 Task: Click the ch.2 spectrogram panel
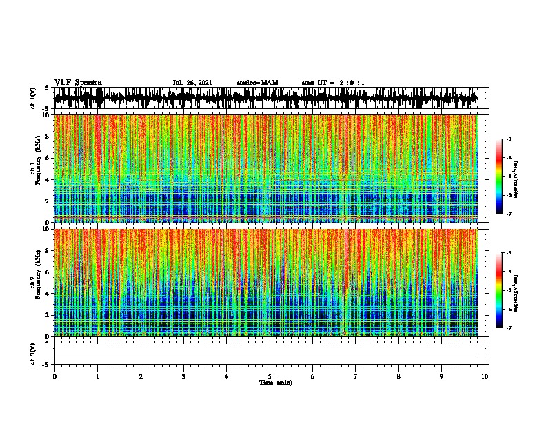click(265, 283)
